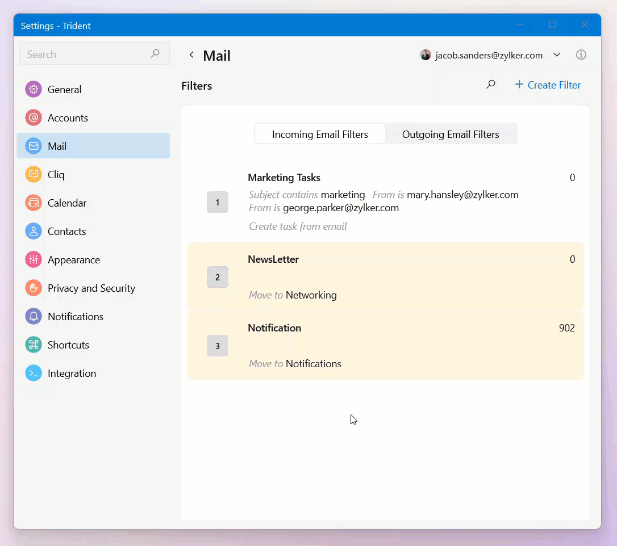The image size is (617, 546).
Task: Click the Accounts @ icon
Action: click(x=34, y=117)
